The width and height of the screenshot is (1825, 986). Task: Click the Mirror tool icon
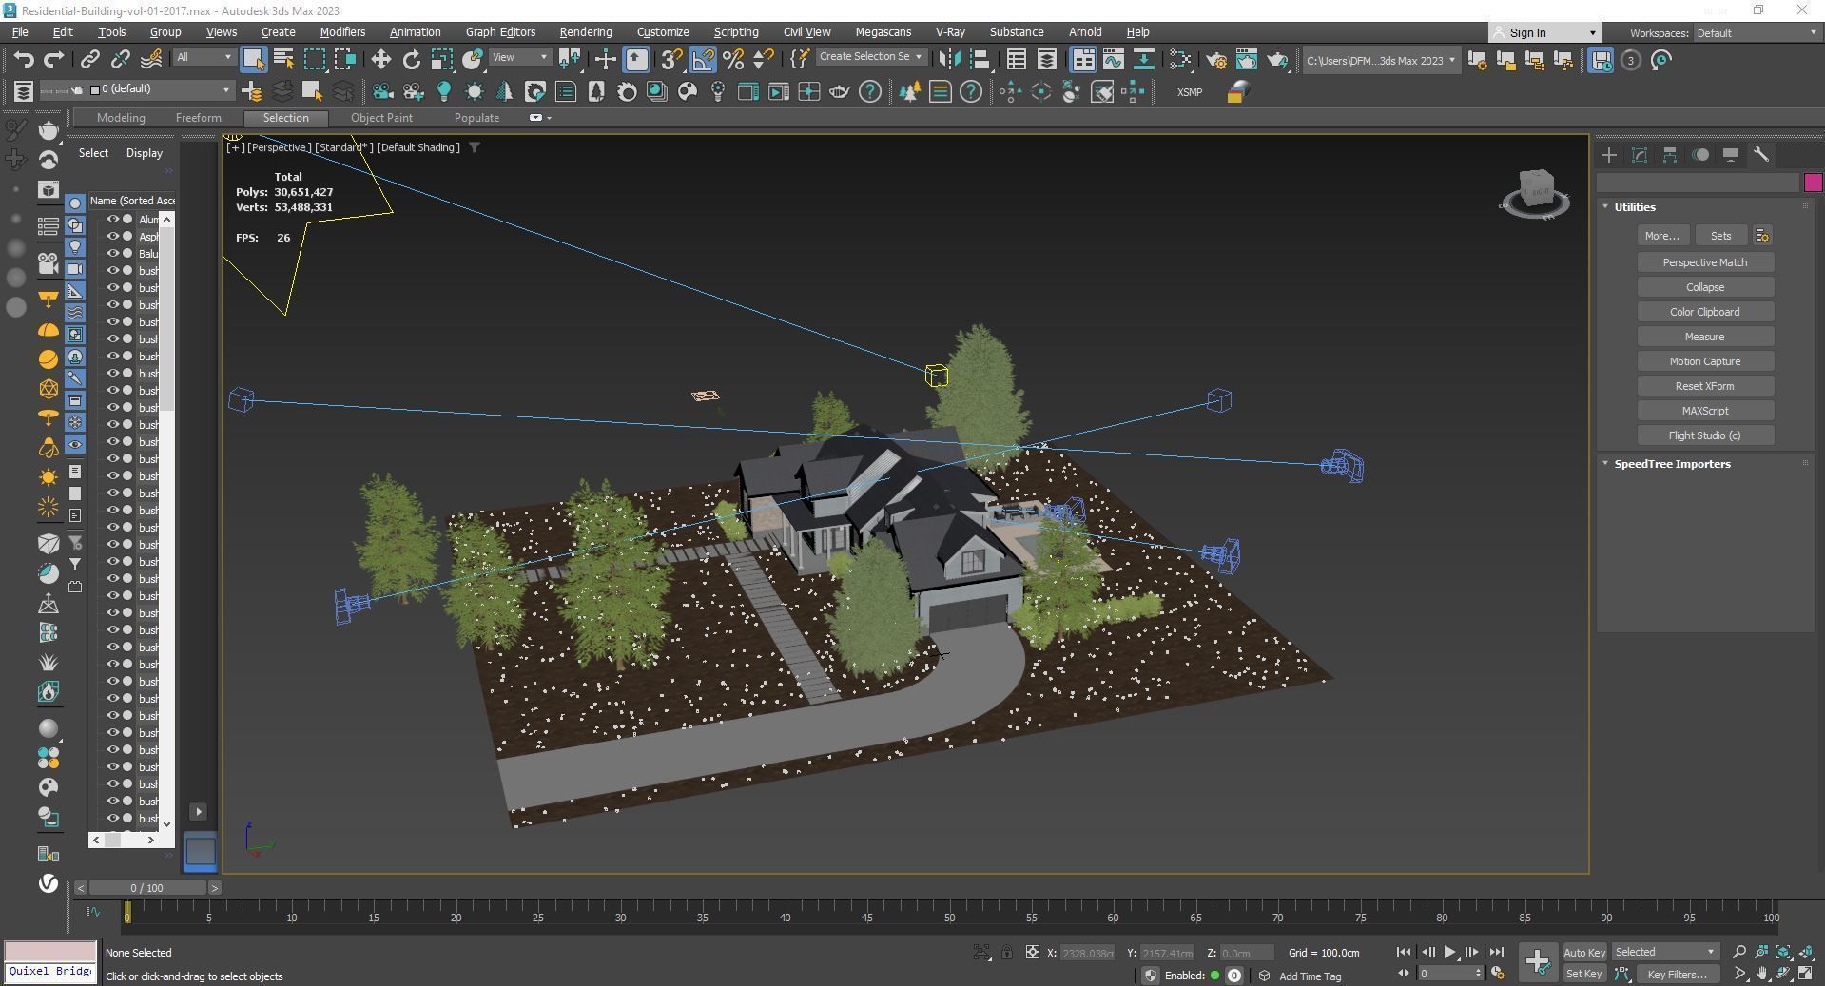[x=948, y=60]
